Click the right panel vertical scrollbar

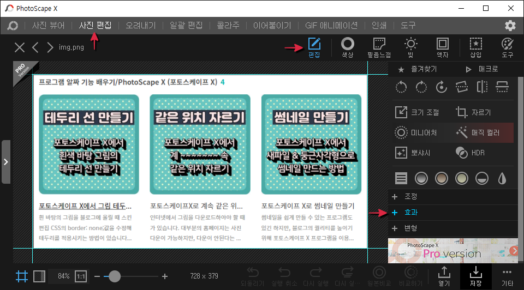point(521,168)
